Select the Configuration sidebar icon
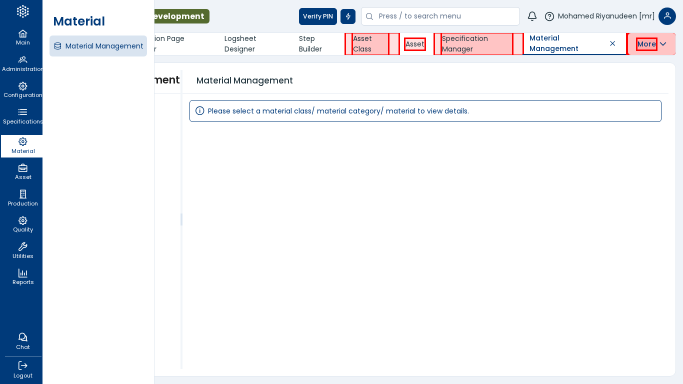 (22, 90)
